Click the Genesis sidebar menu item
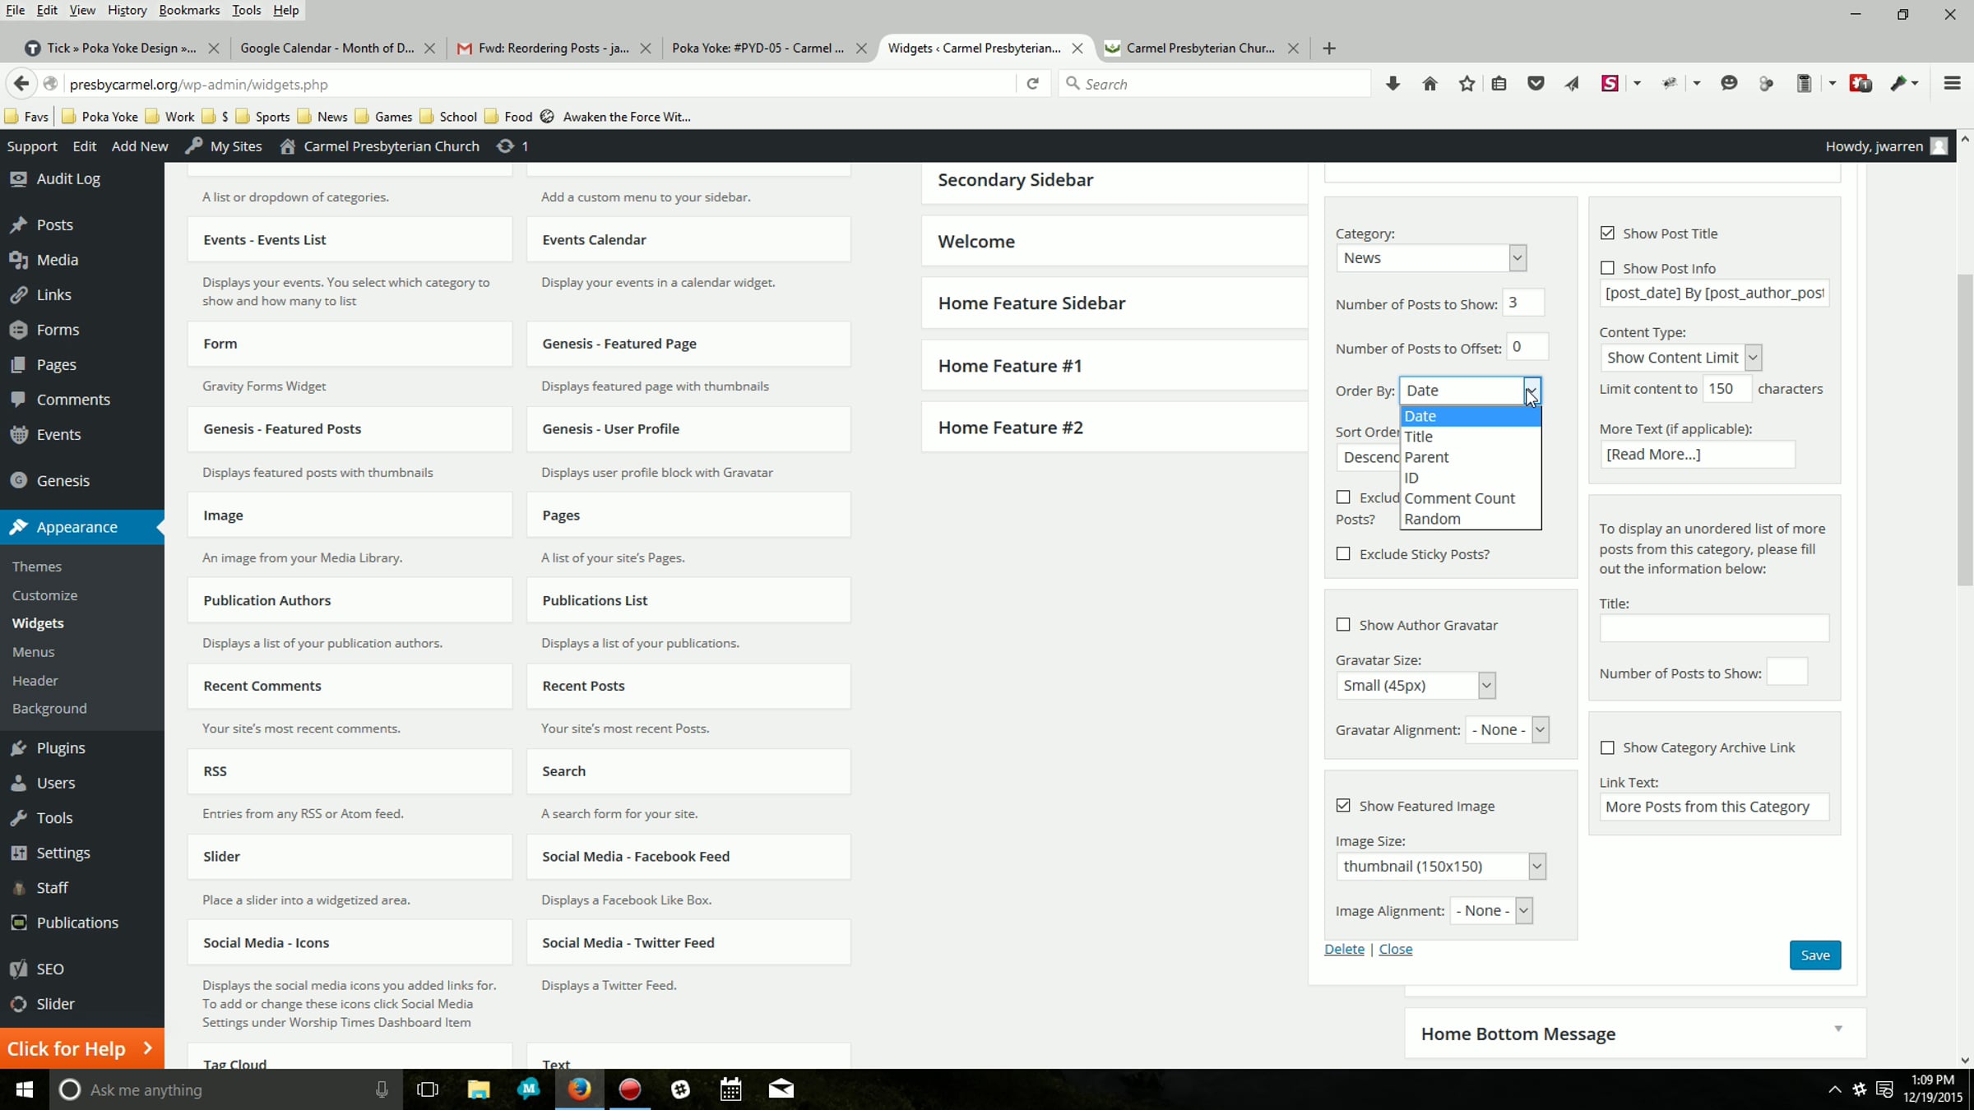1974x1110 pixels. (63, 480)
